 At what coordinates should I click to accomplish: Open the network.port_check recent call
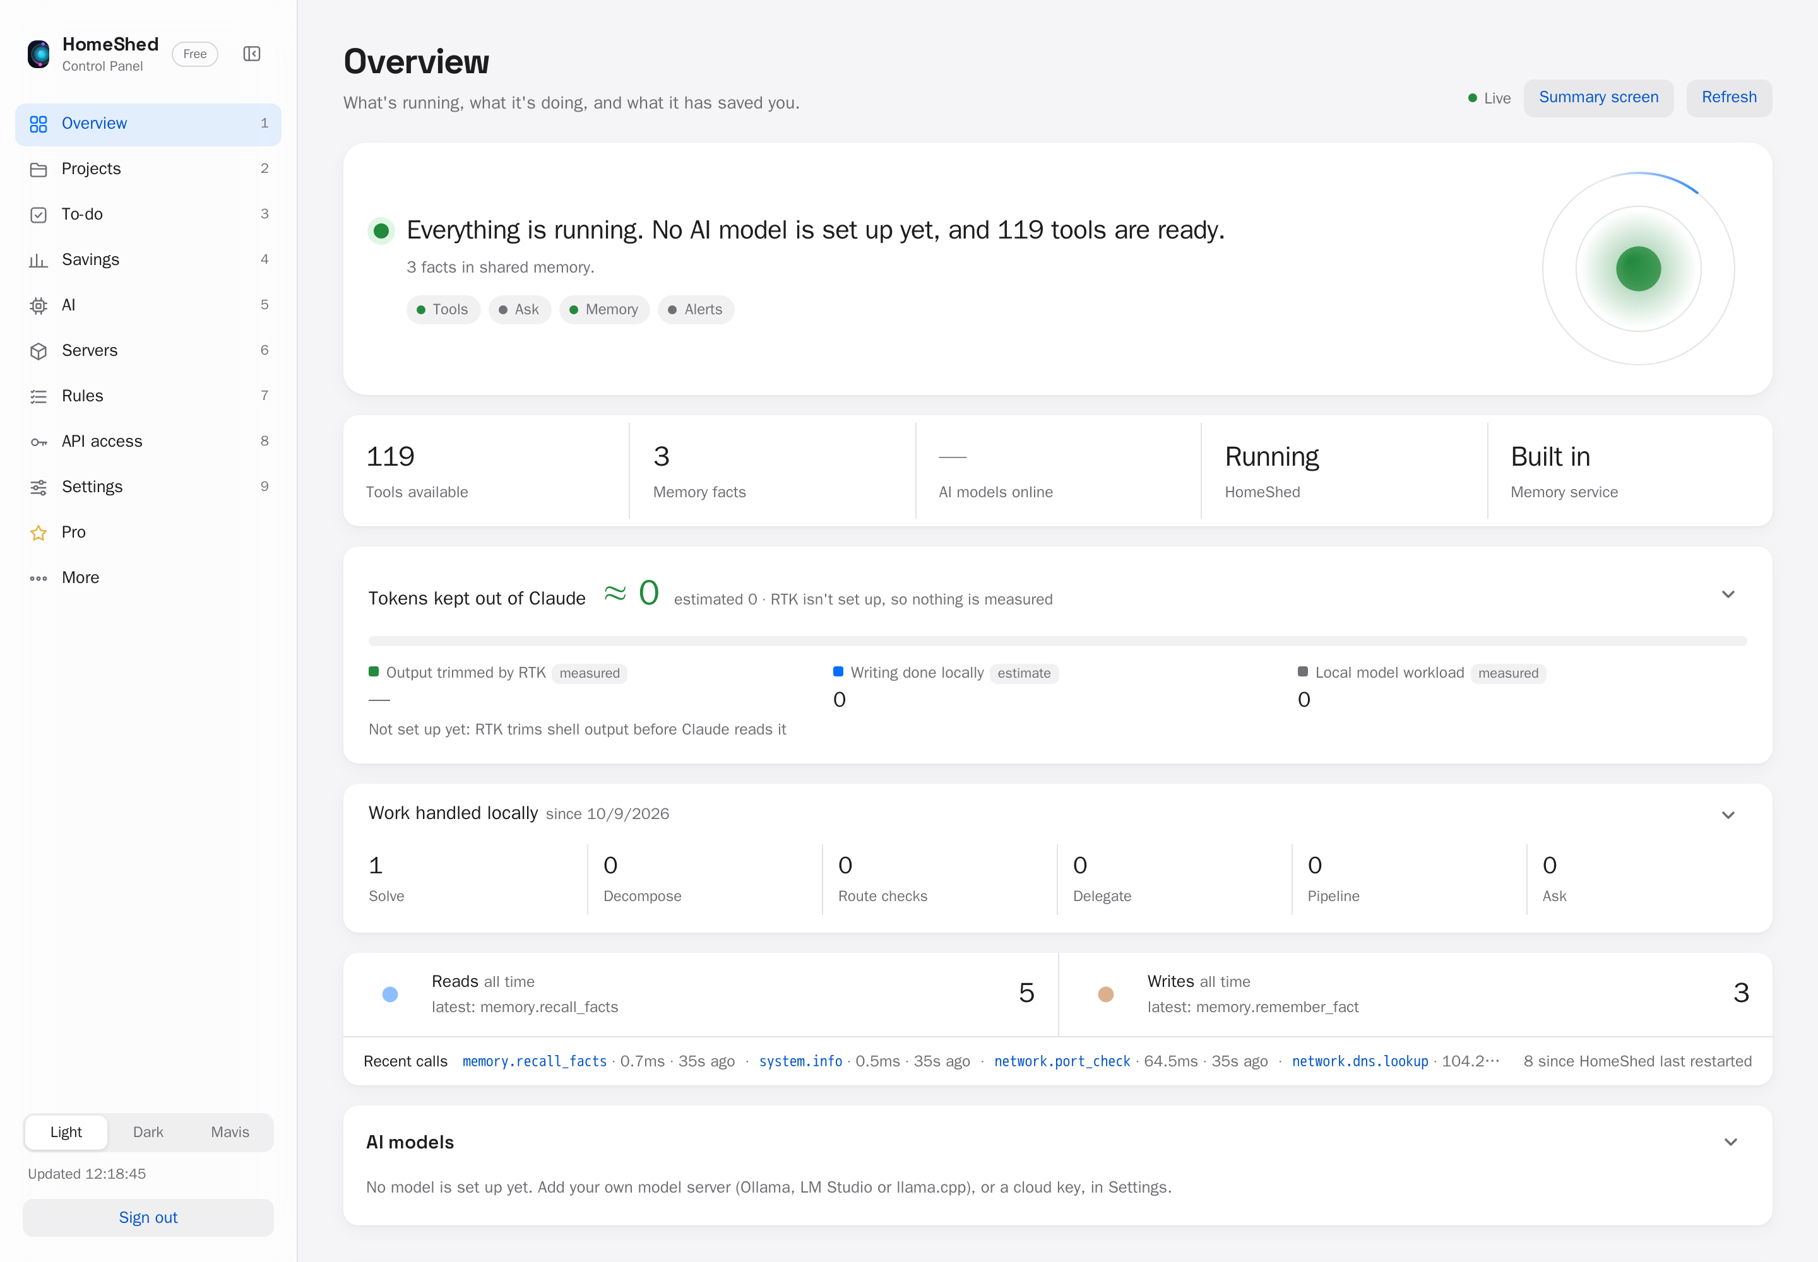[x=1062, y=1061]
